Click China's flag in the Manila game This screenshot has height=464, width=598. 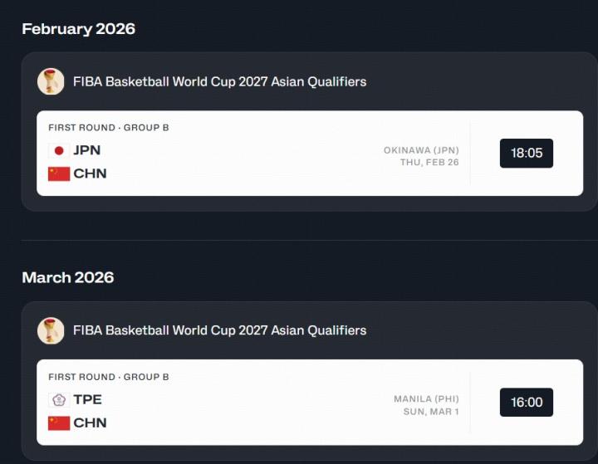pos(58,422)
